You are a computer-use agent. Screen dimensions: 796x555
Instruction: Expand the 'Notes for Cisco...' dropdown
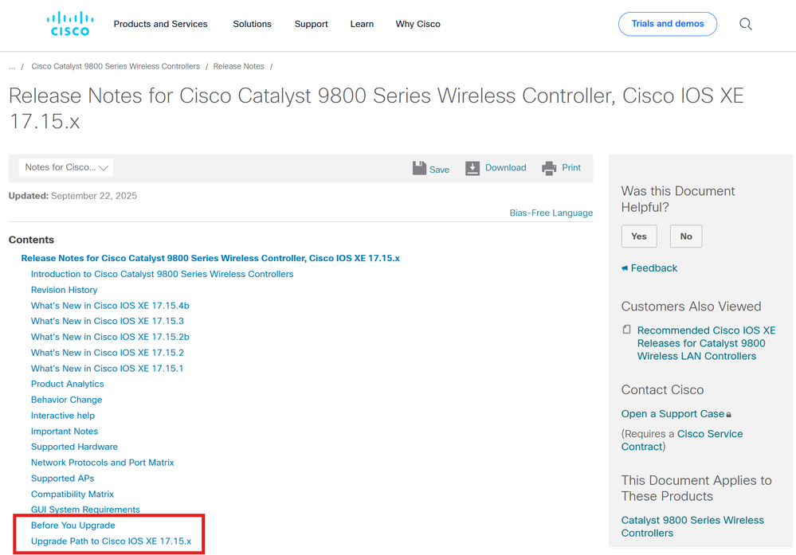[x=66, y=167]
